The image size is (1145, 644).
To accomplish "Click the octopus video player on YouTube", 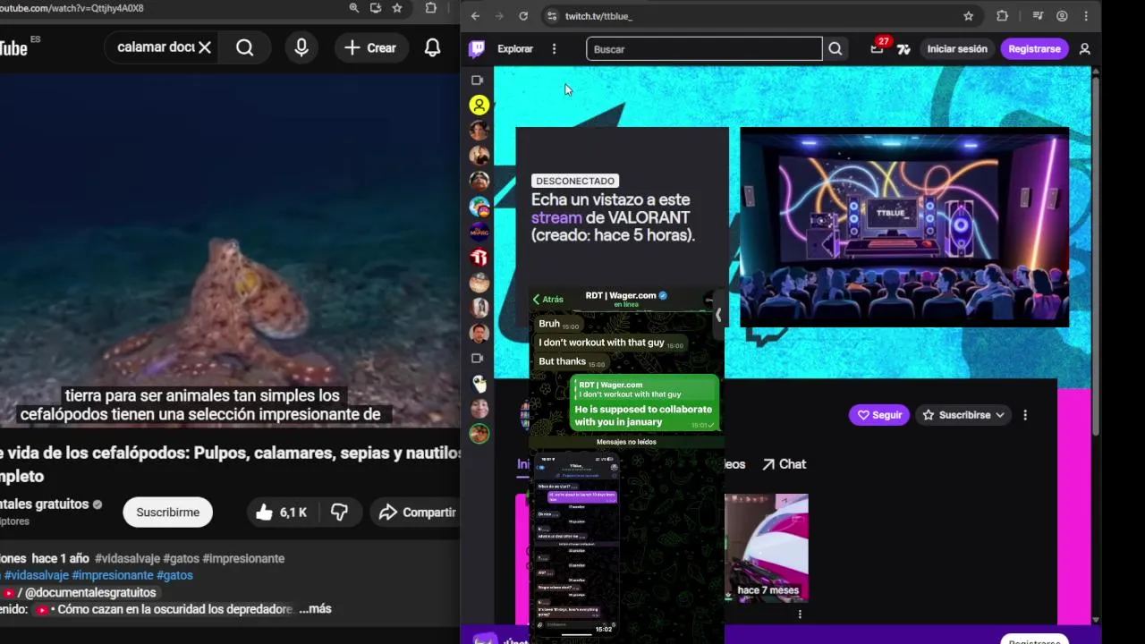I will 229,250.
